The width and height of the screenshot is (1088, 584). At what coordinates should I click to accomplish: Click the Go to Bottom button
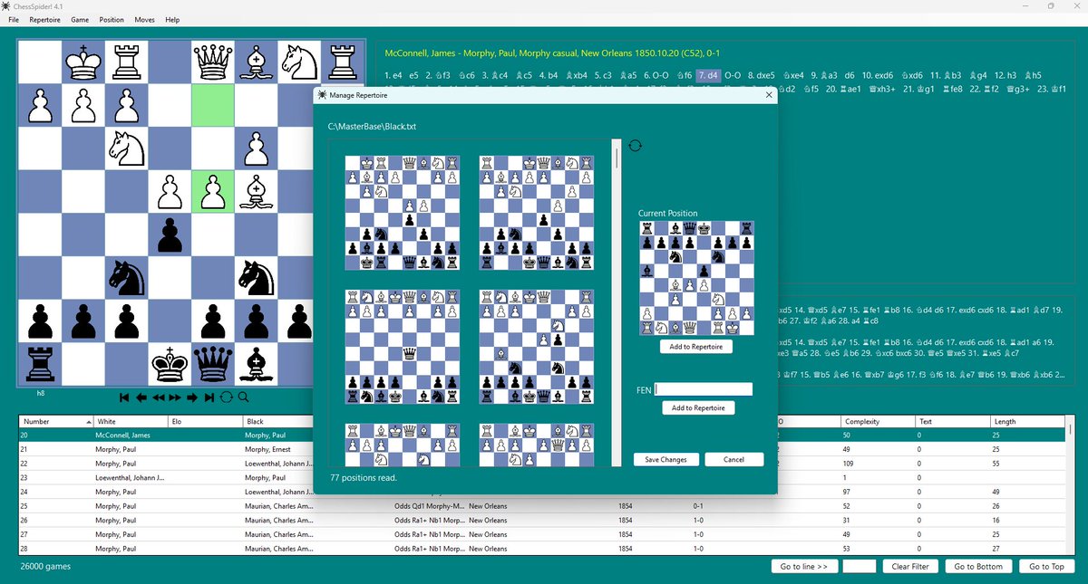coord(976,567)
